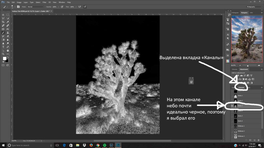
Task: Open the Filter menu
Action: 45,2
